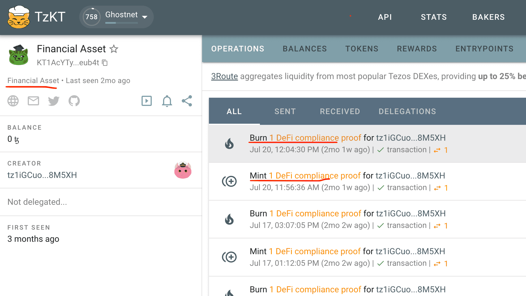The image size is (526, 296).
Task: Click the TzKT cat chef logo
Action: pos(19,17)
